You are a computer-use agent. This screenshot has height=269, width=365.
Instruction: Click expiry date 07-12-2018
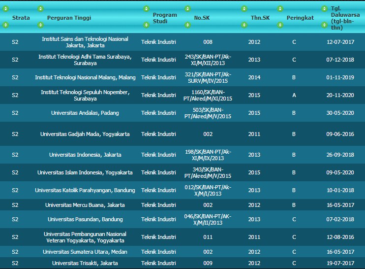(340, 60)
